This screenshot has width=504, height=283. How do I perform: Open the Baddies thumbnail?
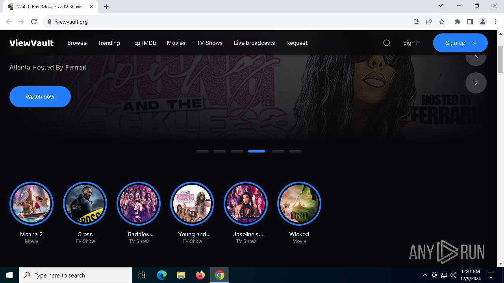tap(139, 204)
